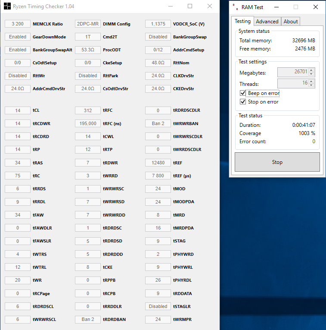
Task: Click the tWR value 20
Action: coord(18,280)
